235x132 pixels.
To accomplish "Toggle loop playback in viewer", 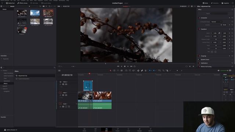I will coord(135,66).
